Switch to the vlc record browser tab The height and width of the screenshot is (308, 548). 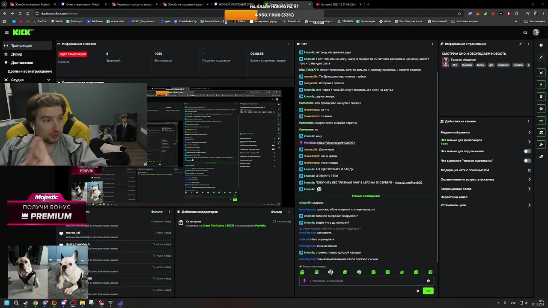coord(338,4)
